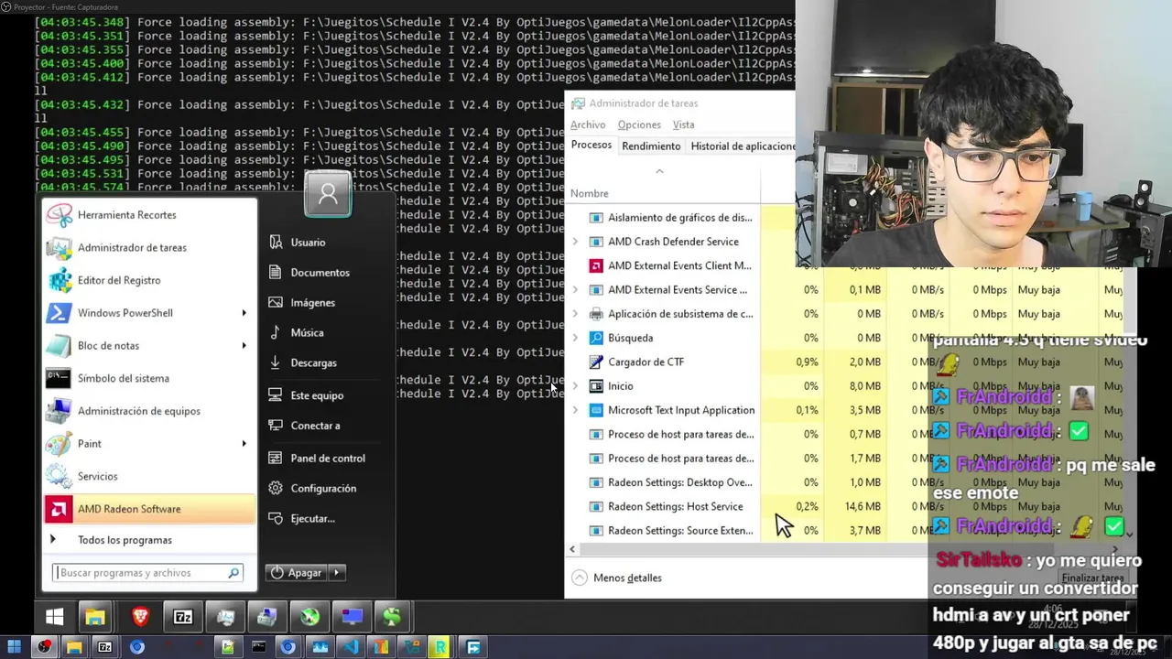Open Configuración from Start menu
The width and height of the screenshot is (1172, 659).
point(323,489)
